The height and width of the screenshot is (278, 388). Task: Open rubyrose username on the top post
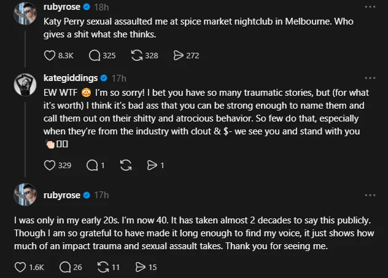click(62, 7)
